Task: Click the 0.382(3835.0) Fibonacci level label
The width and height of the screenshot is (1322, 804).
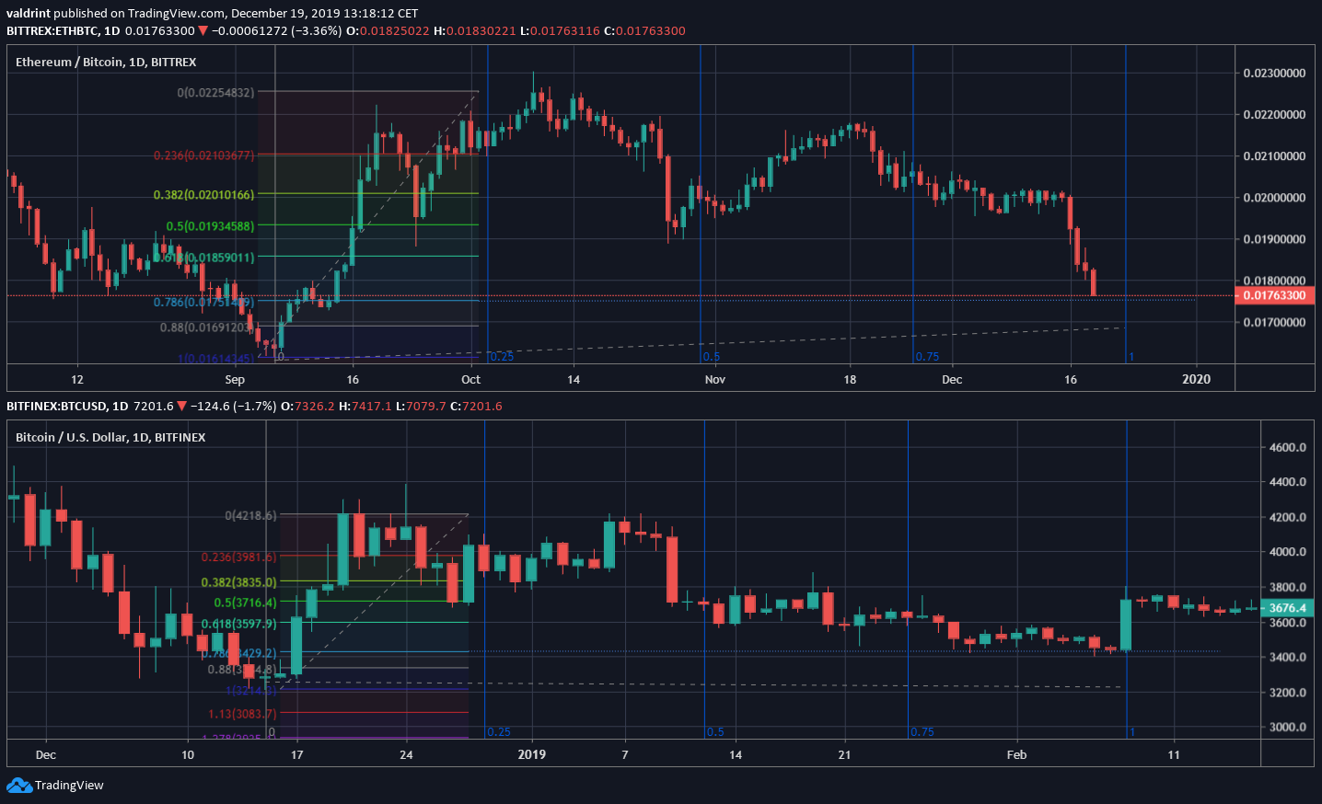Action: point(238,582)
